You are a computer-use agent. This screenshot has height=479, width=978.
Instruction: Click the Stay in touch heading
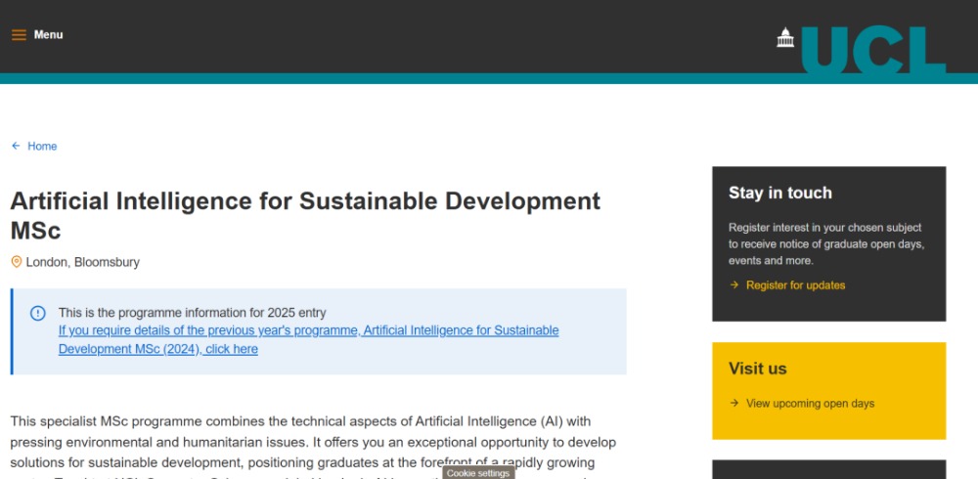[779, 193]
